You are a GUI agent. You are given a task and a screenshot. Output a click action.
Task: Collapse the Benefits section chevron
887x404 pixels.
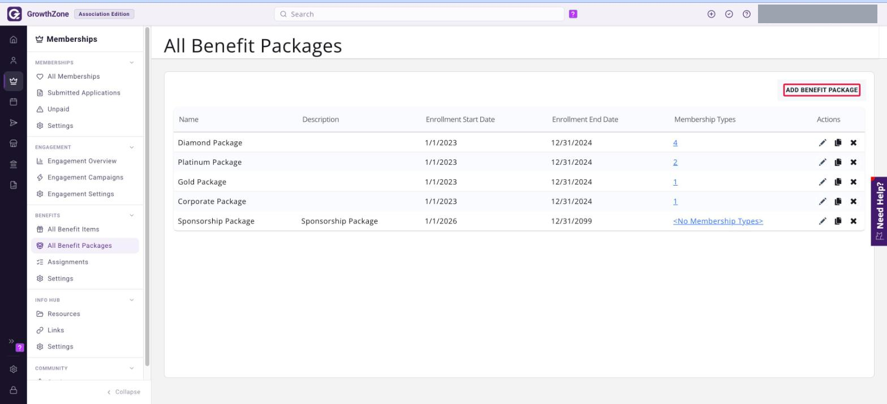[132, 216]
